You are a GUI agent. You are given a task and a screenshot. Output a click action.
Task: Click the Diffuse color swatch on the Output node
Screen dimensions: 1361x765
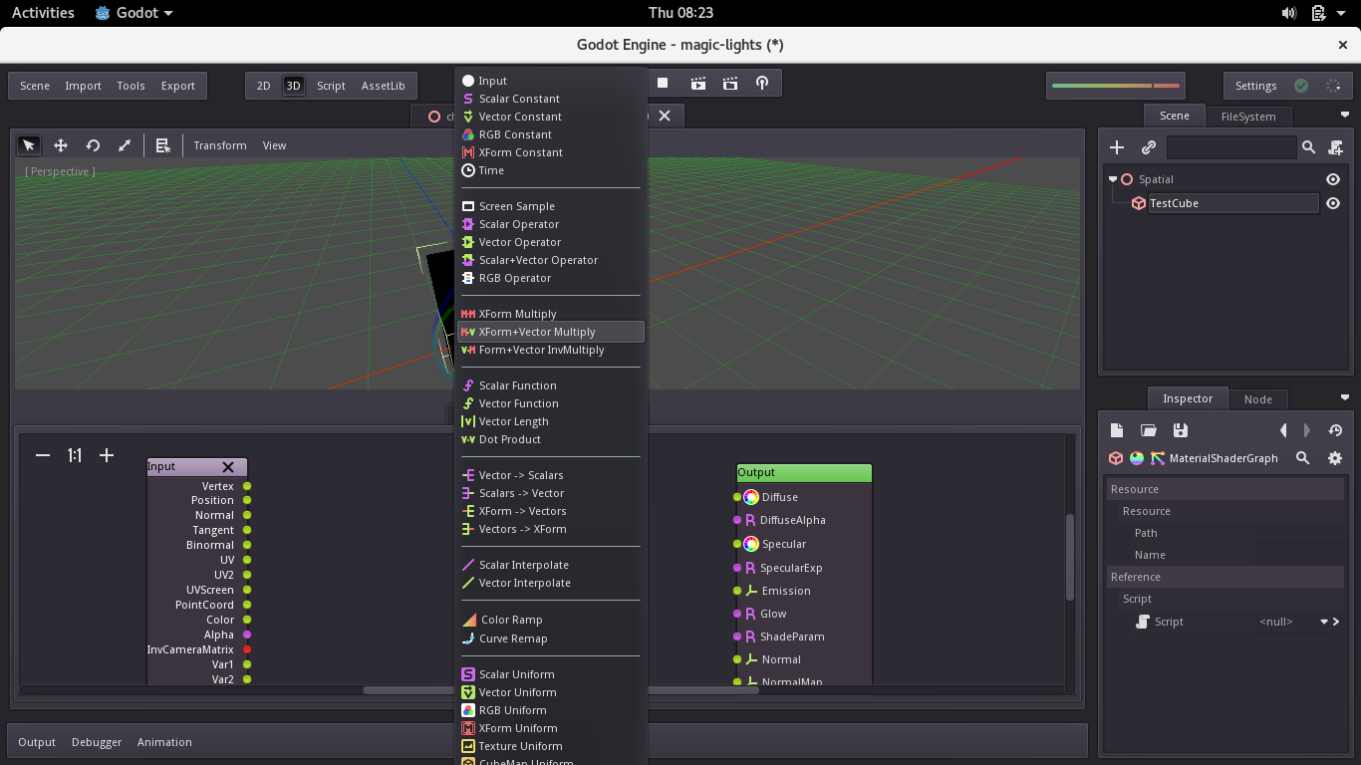coord(750,495)
